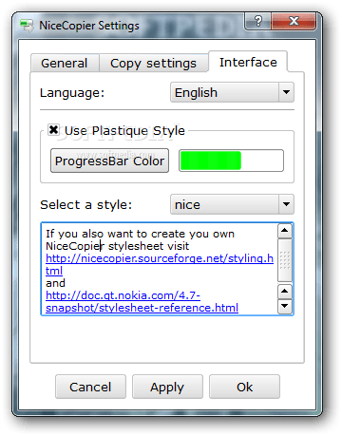Click the Apply button
The height and width of the screenshot is (436, 342).
coord(167,387)
